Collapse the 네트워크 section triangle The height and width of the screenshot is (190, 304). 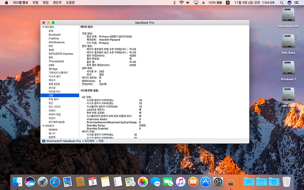click(x=43, y=126)
